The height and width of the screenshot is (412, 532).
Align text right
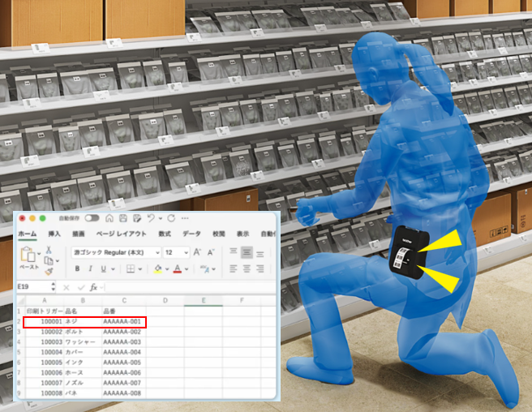(260, 268)
